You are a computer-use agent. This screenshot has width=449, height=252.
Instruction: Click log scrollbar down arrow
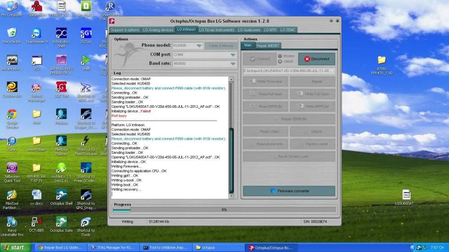232,196
